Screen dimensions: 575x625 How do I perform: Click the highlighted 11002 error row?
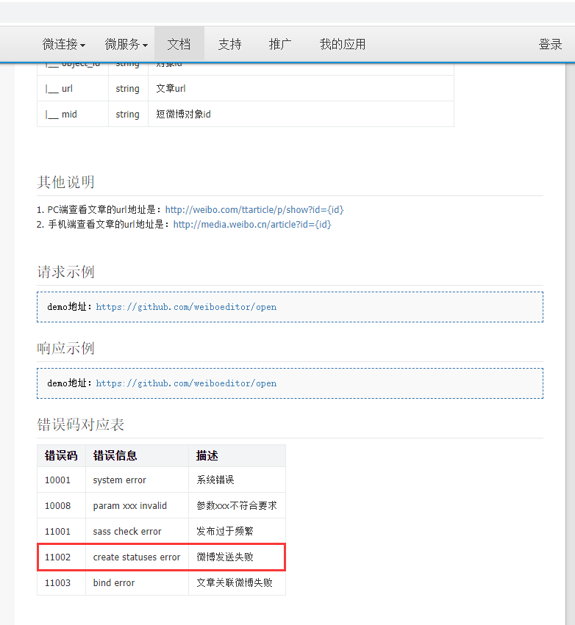161,557
